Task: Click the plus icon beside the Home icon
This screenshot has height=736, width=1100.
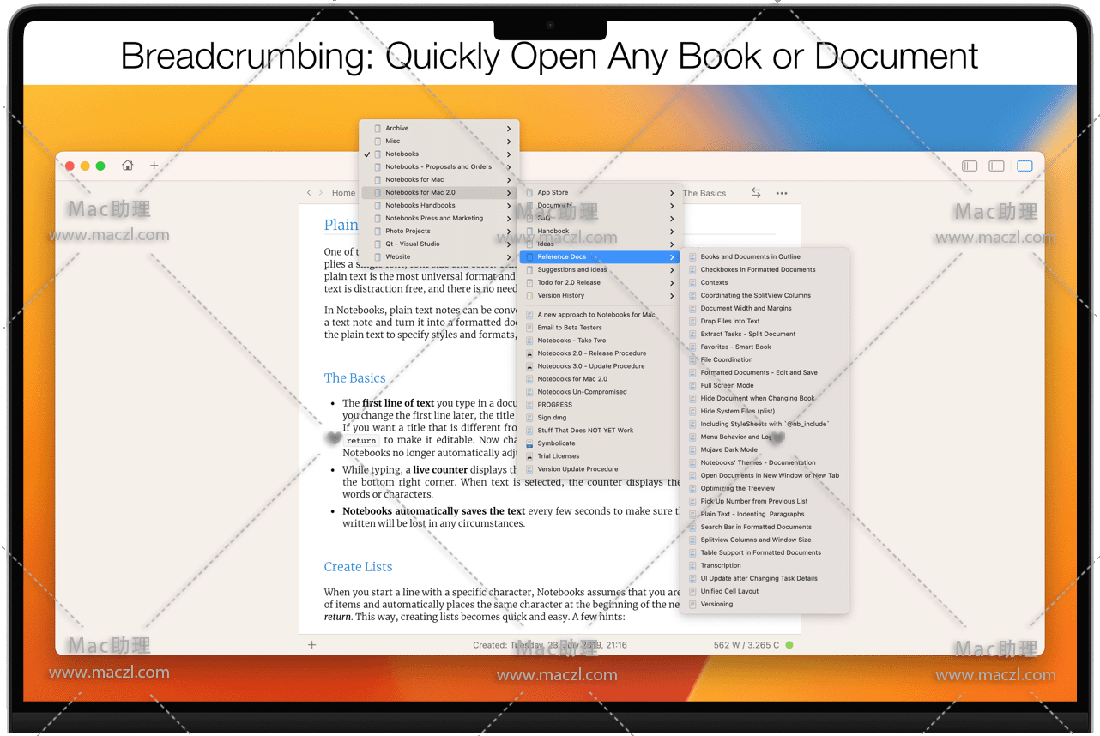Action: (154, 166)
